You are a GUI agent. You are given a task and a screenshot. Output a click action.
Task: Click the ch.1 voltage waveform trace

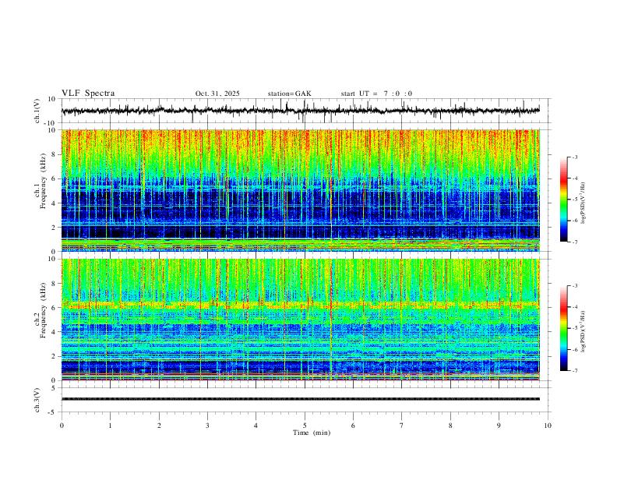300,111
